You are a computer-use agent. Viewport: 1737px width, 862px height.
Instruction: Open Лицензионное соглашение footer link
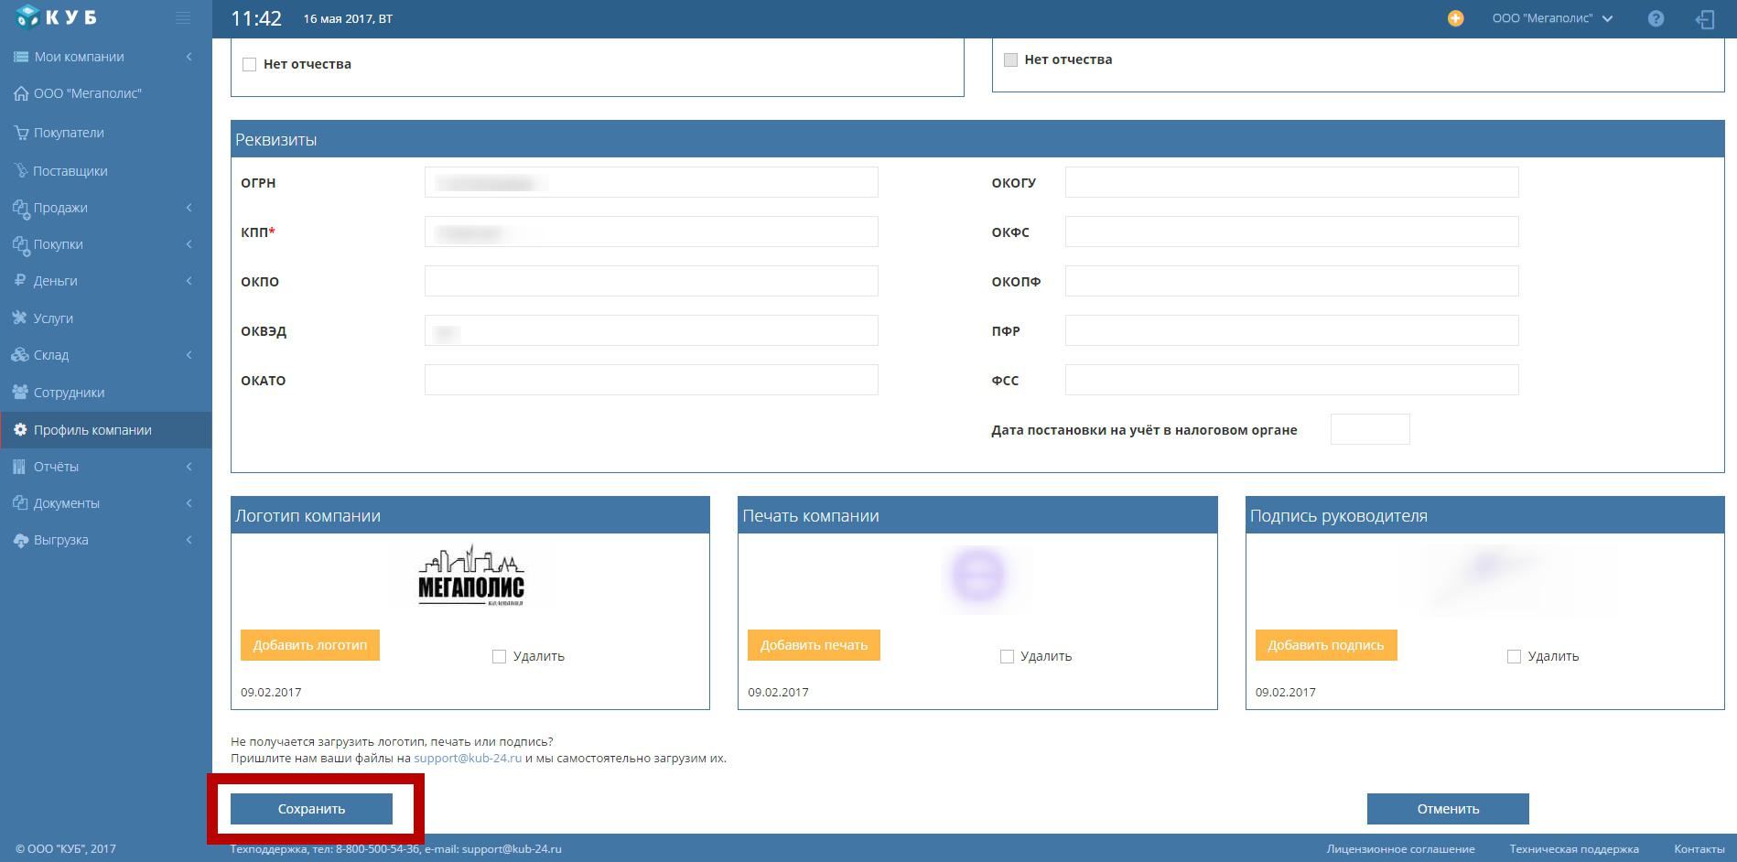[1400, 849]
